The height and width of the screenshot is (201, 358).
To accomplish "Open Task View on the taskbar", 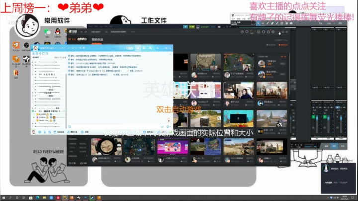I will tap(23, 198).
